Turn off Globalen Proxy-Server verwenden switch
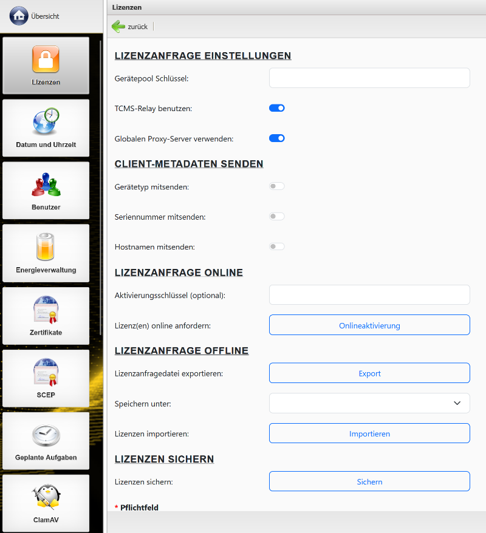The height and width of the screenshot is (533, 486). [277, 138]
